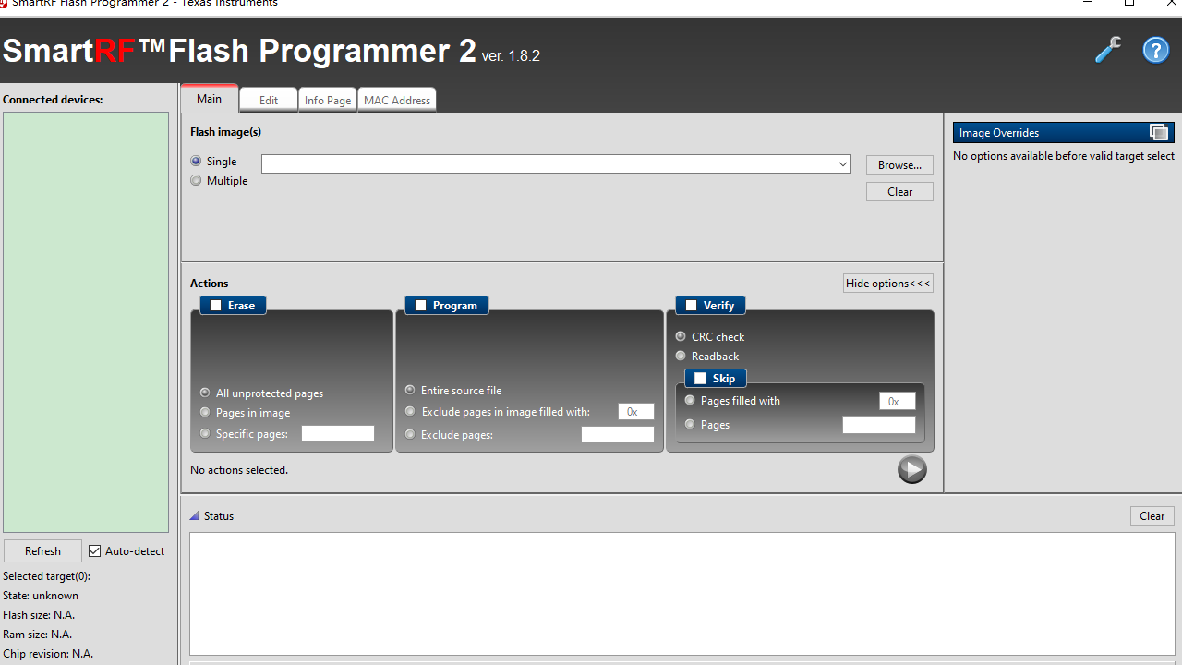Start selected actions with the play button
Image resolution: width=1182 pixels, height=665 pixels.
(x=911, y=469)
